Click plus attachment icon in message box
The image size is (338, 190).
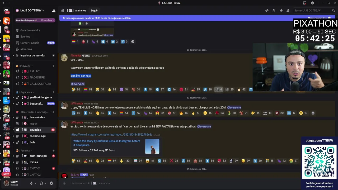[64, 183]
